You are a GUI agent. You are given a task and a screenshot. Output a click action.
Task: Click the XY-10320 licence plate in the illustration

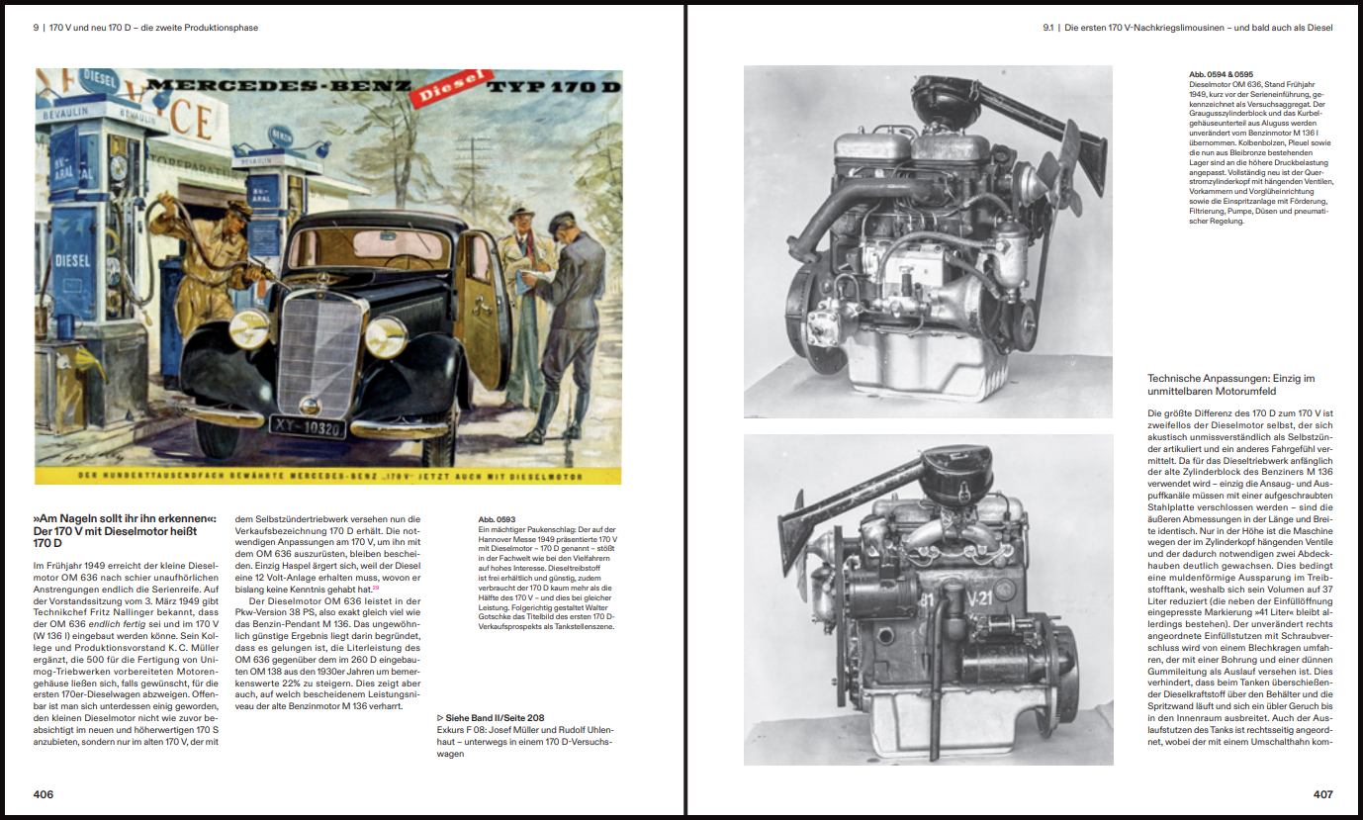[x=306, y=427]
